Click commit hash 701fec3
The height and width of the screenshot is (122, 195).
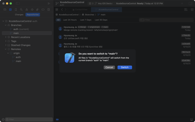(x=186, y=52)
